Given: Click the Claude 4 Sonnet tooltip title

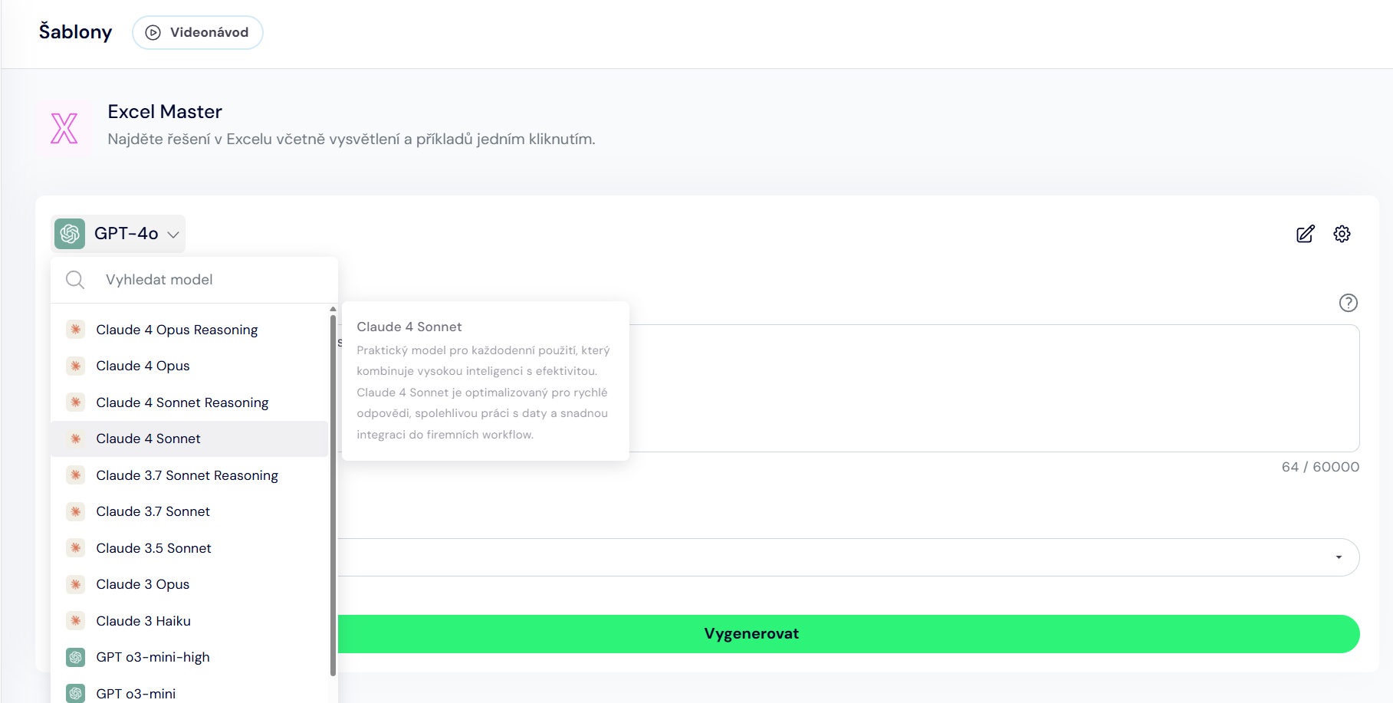Looking at the screenshot, I should (409, 327).
